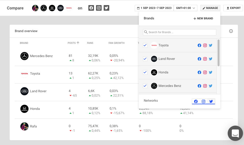Toggle Twitter in Networks selector
The image size is (244, 145).
pos(211,101)
